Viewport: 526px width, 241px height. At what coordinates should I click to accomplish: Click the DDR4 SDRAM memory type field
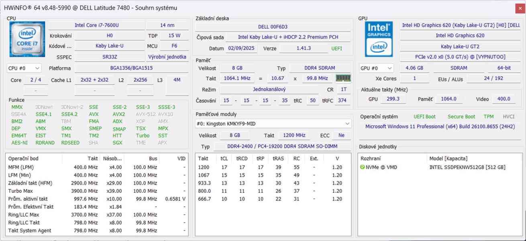click(x=320, y=68)
